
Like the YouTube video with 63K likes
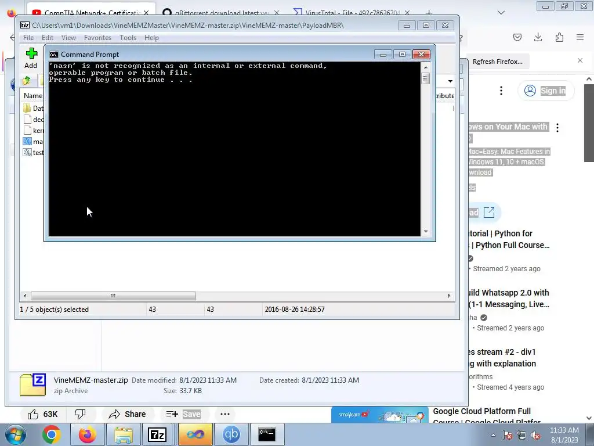pos(42,414)
